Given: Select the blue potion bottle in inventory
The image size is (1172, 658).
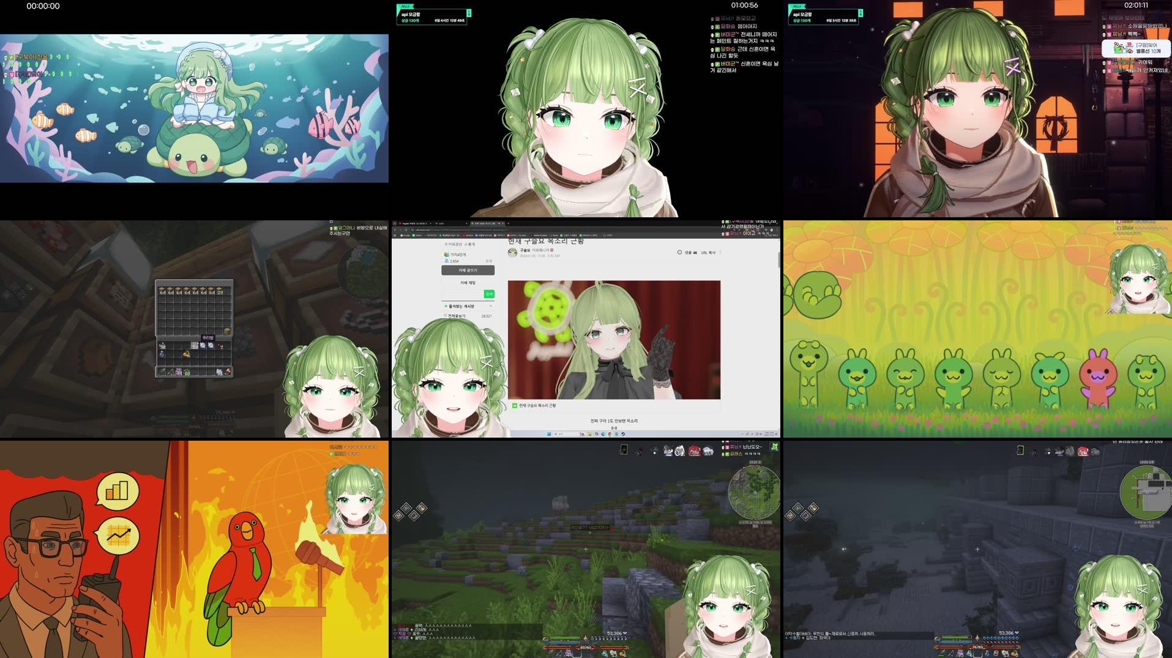Looking at the screenshot, I should pos(162,354).
